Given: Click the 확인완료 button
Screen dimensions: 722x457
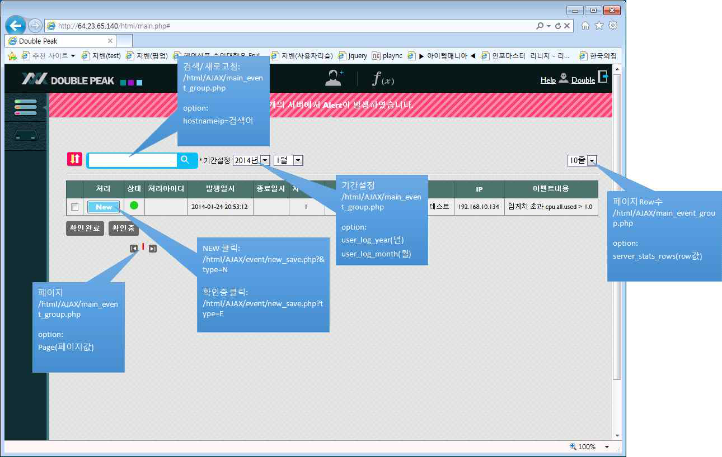Looking at the screenshot, I should tap(85, 228).
